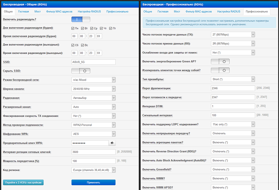Open Фильтр MAC-адресов tab in right panel

tap(199, 11)
